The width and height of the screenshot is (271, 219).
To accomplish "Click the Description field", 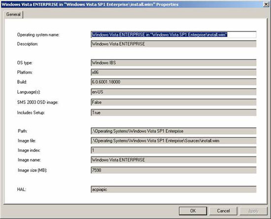I will click(173, 44).
